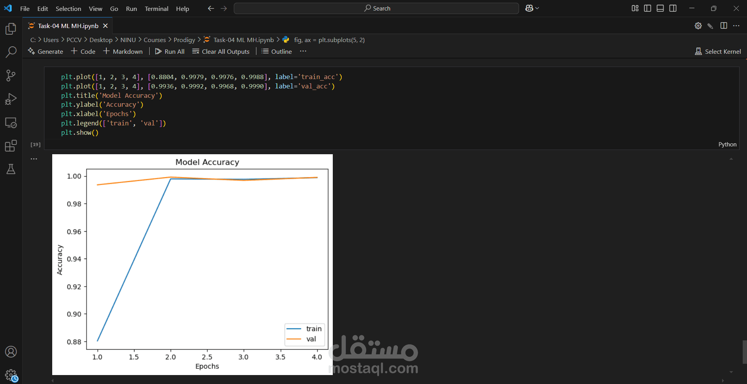Click the plt.xlabel('Epochs') line
The width and height of the screenshot is (747, 384).
[x=98, y=114]
